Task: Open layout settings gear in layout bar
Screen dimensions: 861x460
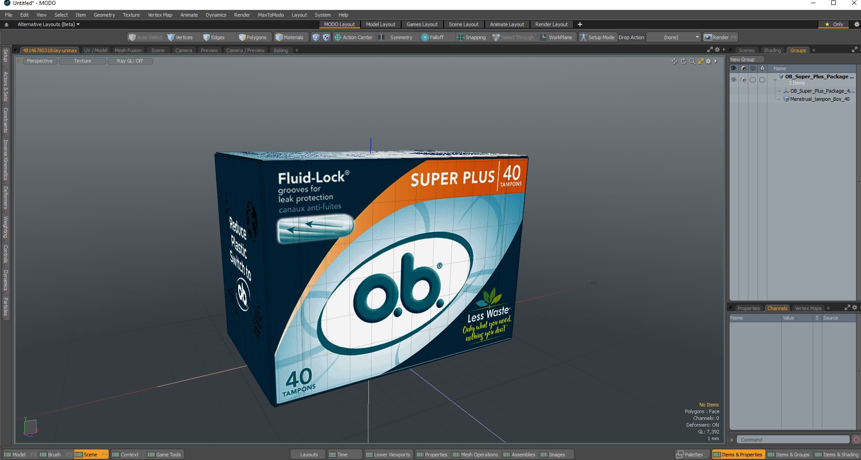Action: coord(856,24)
